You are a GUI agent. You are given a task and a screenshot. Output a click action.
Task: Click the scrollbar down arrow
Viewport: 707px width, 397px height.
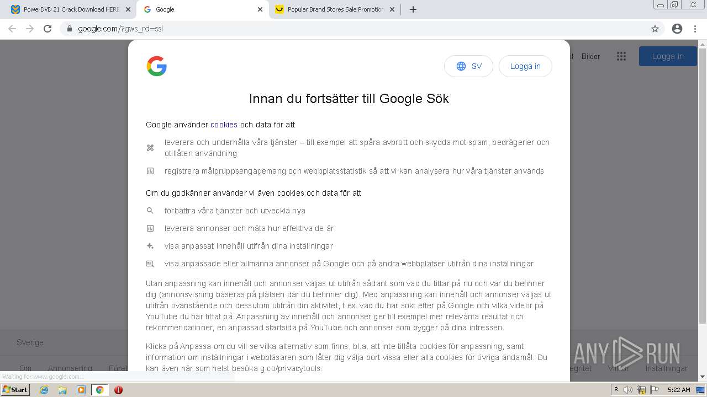(x=703, y=377)
